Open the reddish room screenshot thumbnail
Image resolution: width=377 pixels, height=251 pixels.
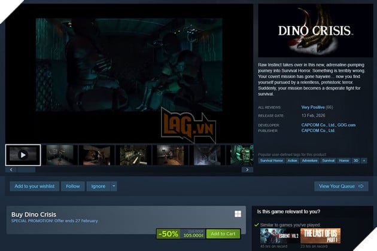97,155
